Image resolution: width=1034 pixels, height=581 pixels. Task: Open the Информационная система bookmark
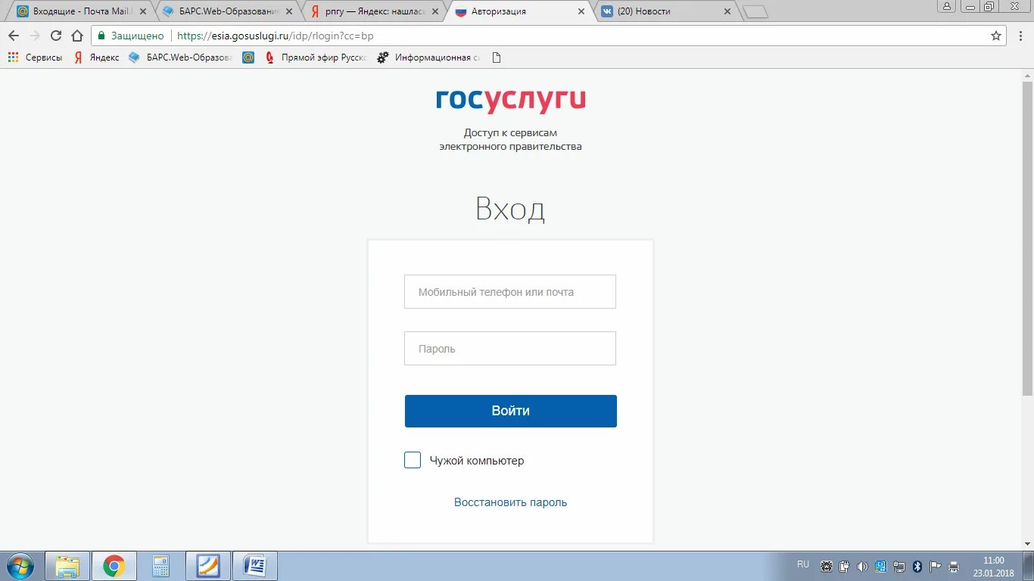pyautogui.click(x=428, y=57)
